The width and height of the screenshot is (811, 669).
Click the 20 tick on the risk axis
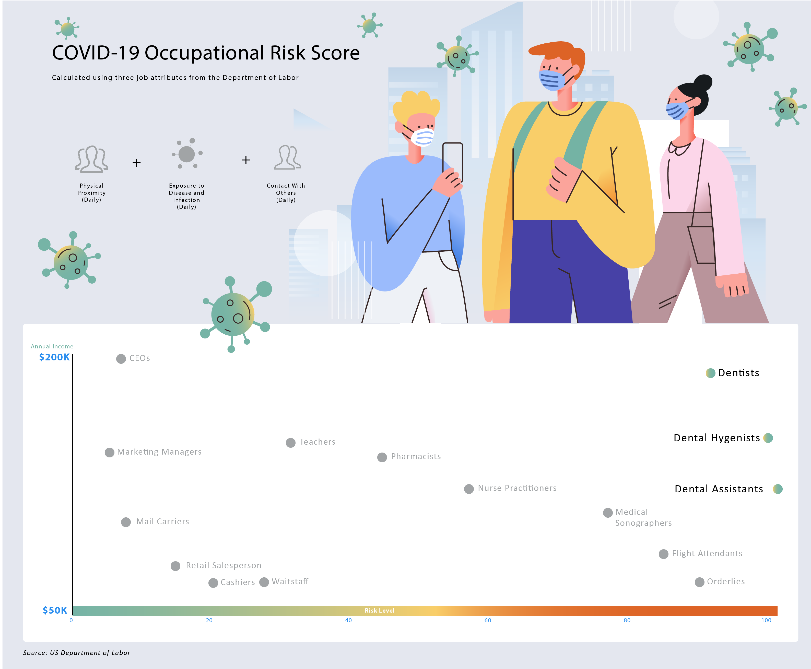209,621
